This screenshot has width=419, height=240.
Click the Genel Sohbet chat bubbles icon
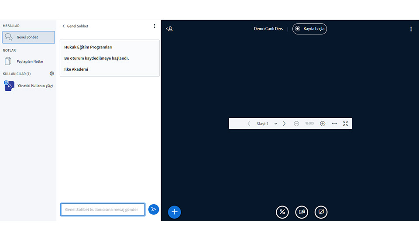9,37
